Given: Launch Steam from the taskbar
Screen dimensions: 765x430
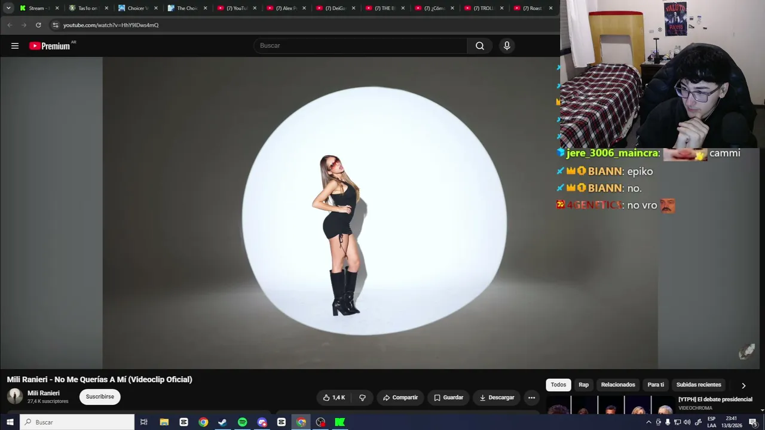Looking at the screenshot, I should [222, 422].
